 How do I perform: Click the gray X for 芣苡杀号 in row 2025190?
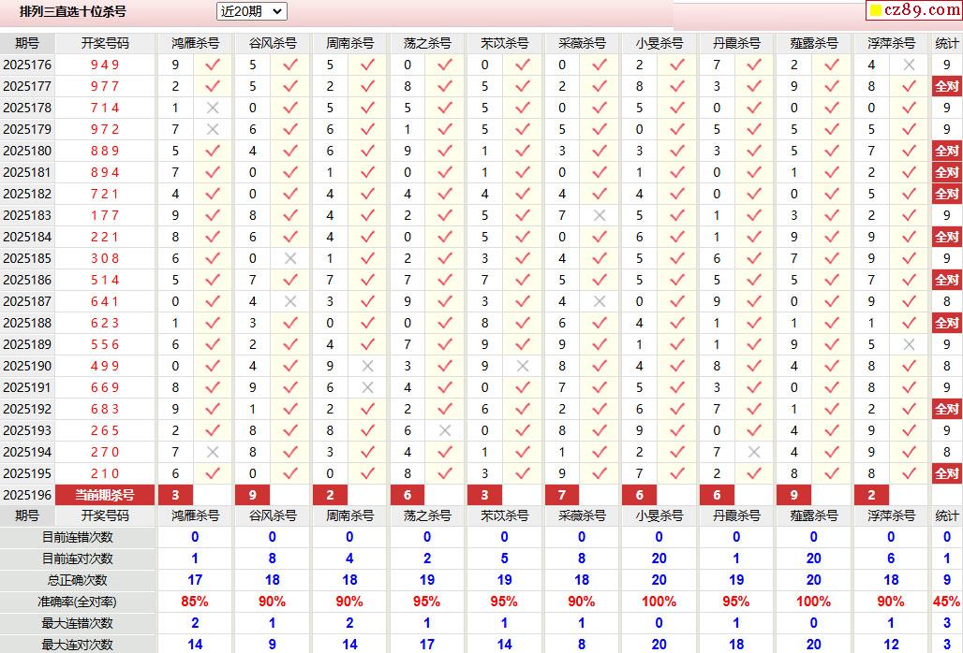522,366
